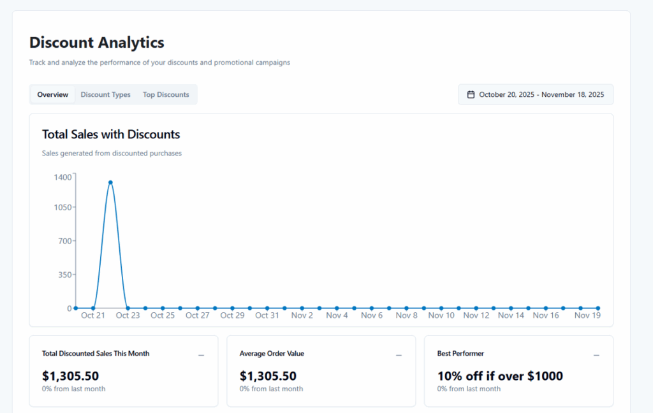Click "0% from last month" under Average Order Value

[x=271, y=389]
